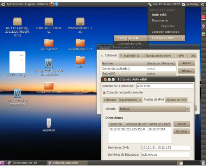
Task: Open TemplateTrabajoDeDiplomav02.doc file icon
Action: click(x=49, y=63)
